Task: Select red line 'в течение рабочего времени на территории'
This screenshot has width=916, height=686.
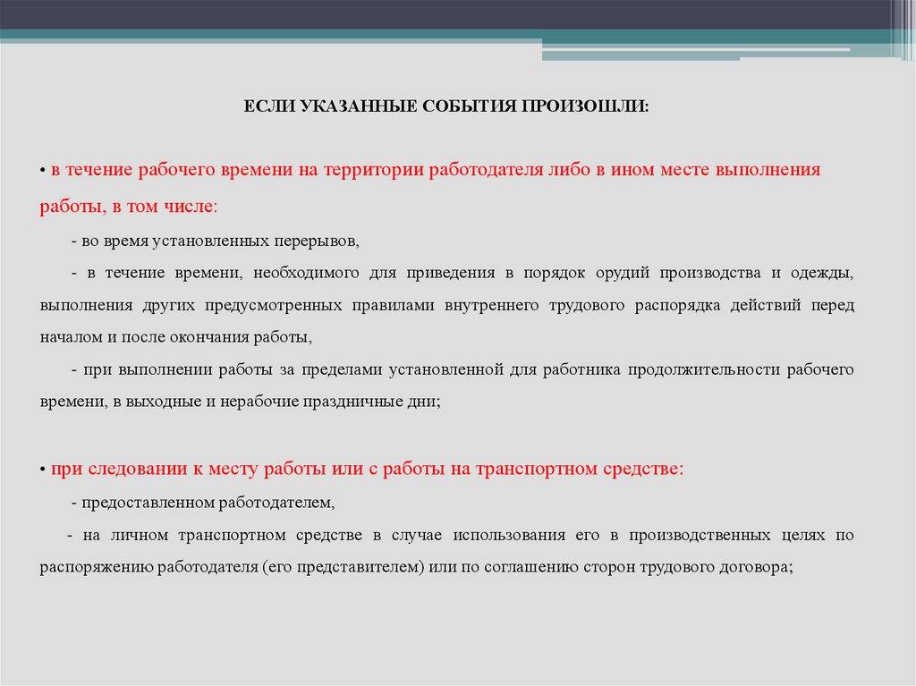Action: 436,169
